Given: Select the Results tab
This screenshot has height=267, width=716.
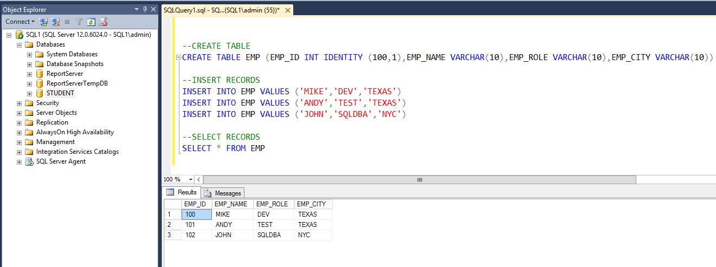Looking at the screenshot, I should click(x=182, y=192).
